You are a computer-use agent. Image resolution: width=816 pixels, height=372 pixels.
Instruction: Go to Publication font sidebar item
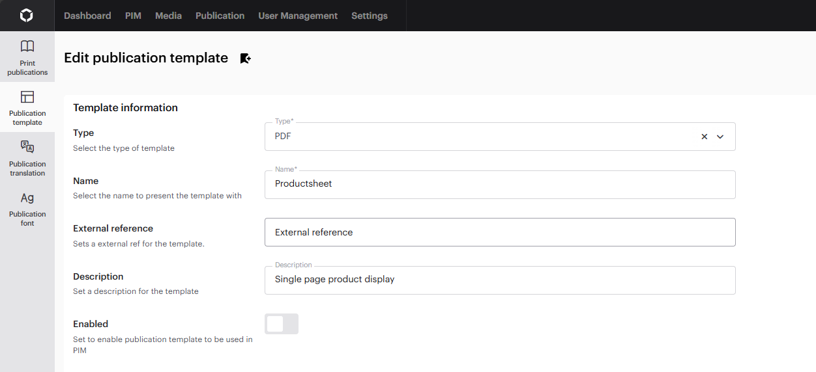pyautogui.click(x=27, y=208)
